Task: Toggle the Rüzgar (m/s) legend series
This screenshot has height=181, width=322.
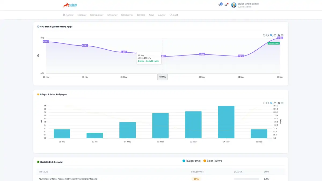Action: click(x=192, y=161)
